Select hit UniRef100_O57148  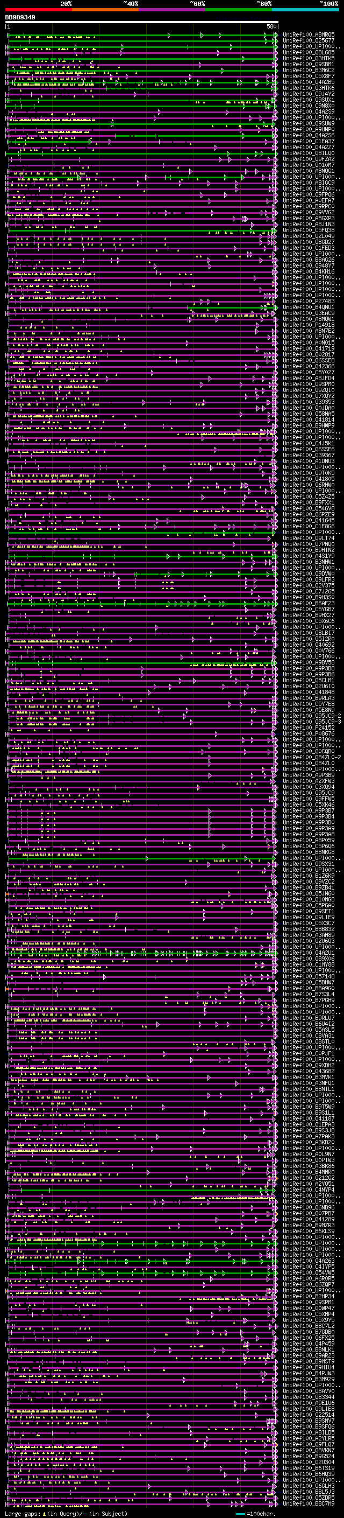[309, 976]
